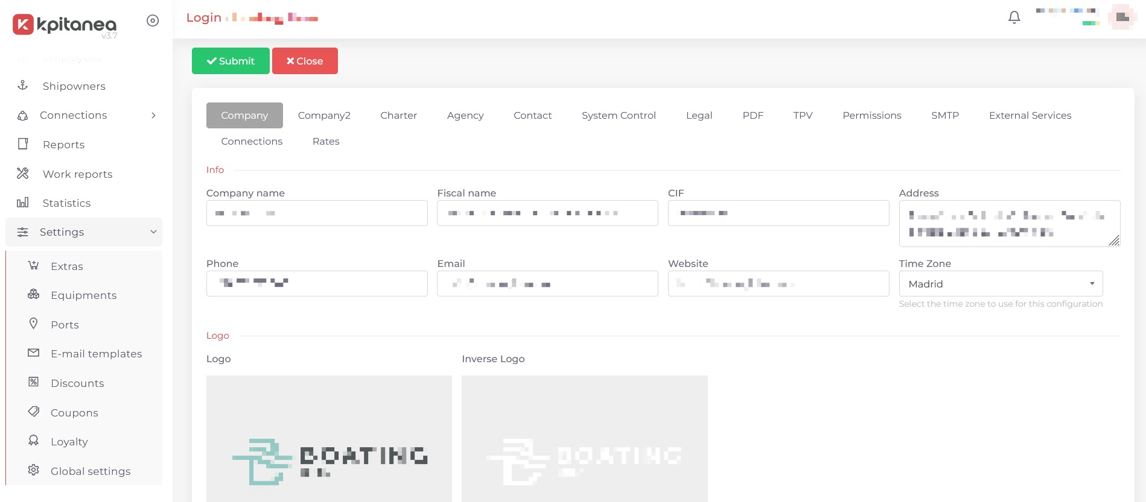Click the Work reports tools icon
The height and width of the screenshot is (502, 1146).
click(x=23, y=174)
